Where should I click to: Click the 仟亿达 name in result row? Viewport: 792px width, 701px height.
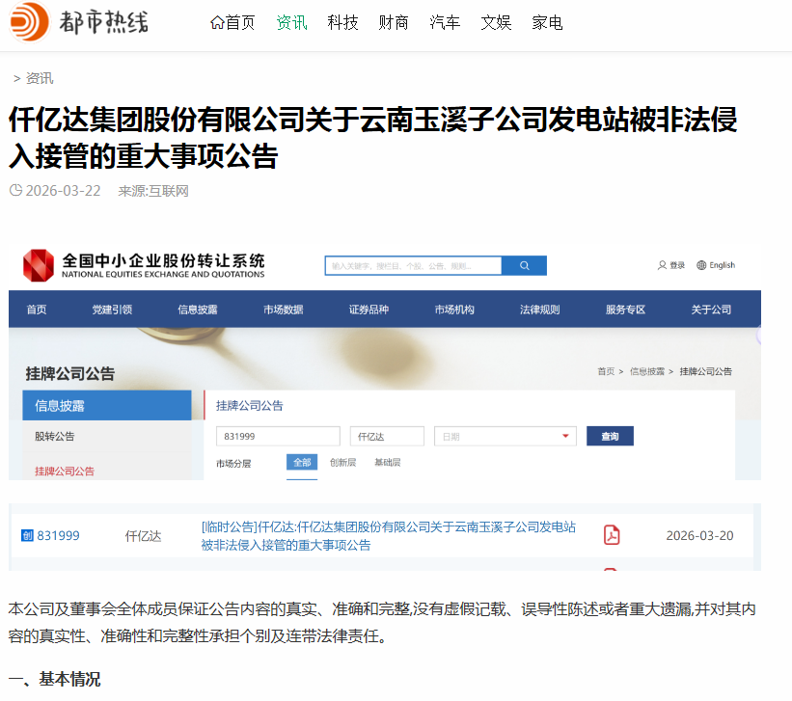coord(143,536)
